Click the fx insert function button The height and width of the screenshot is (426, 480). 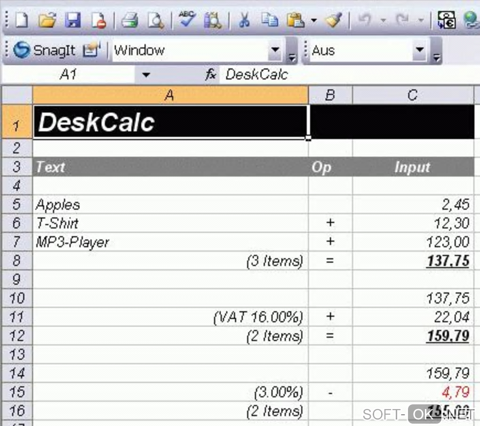[211, 74]
